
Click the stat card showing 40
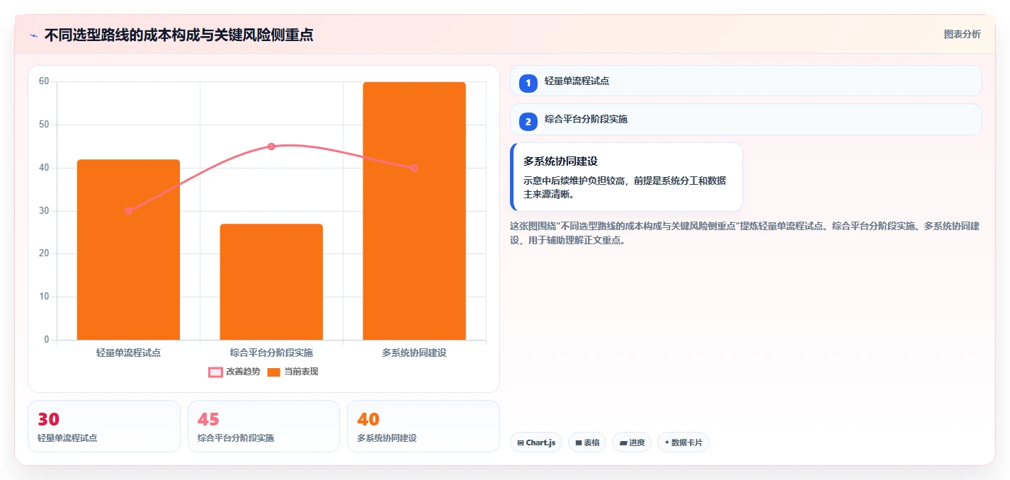point(424,426)
